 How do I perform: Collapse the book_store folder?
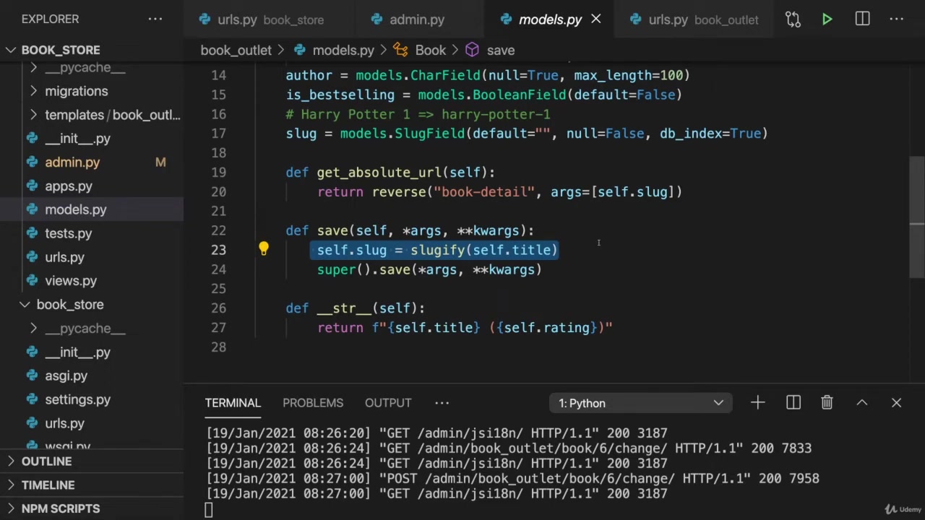coord(69,304)
